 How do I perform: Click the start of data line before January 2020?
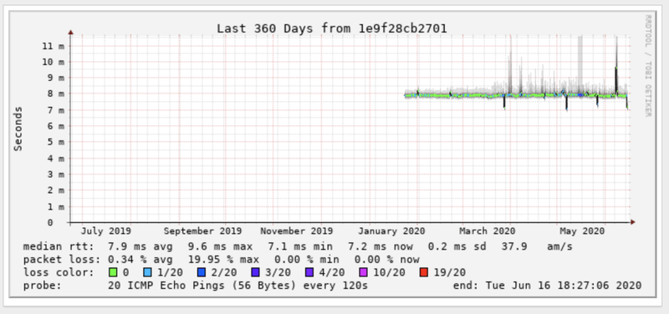[406, 95]
